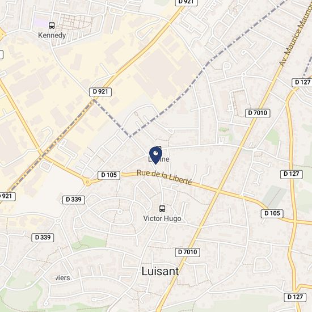This screenshot has width=312, height=312.
Task: Click the D 921 road shield at center
Action: [100, 92]
